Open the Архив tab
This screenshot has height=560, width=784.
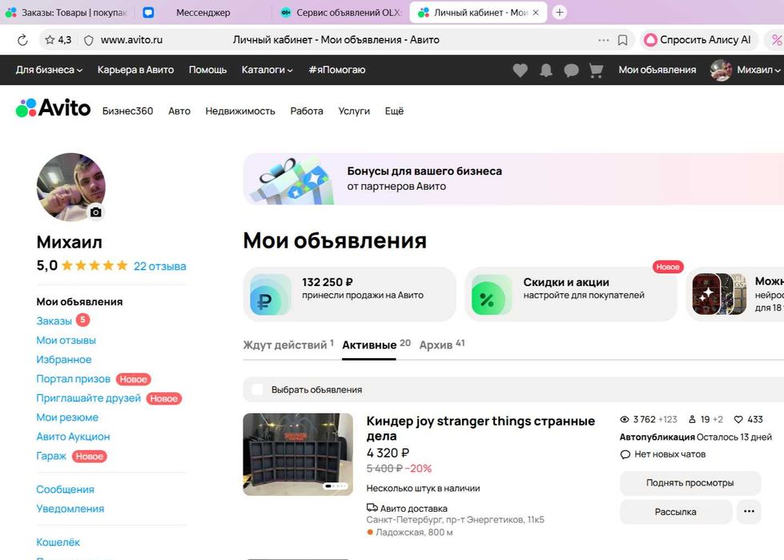point(442,344)
